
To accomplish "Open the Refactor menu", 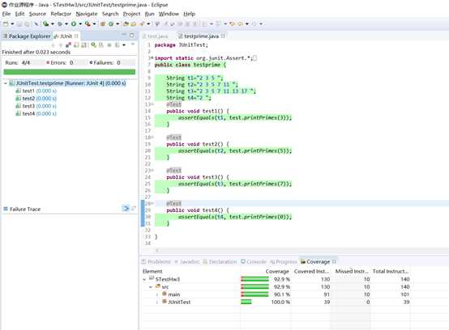I will click(x=61, y=14).
